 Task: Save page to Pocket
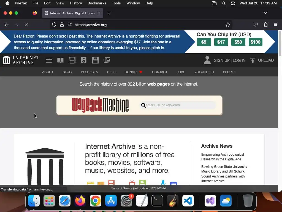[255, 25]
